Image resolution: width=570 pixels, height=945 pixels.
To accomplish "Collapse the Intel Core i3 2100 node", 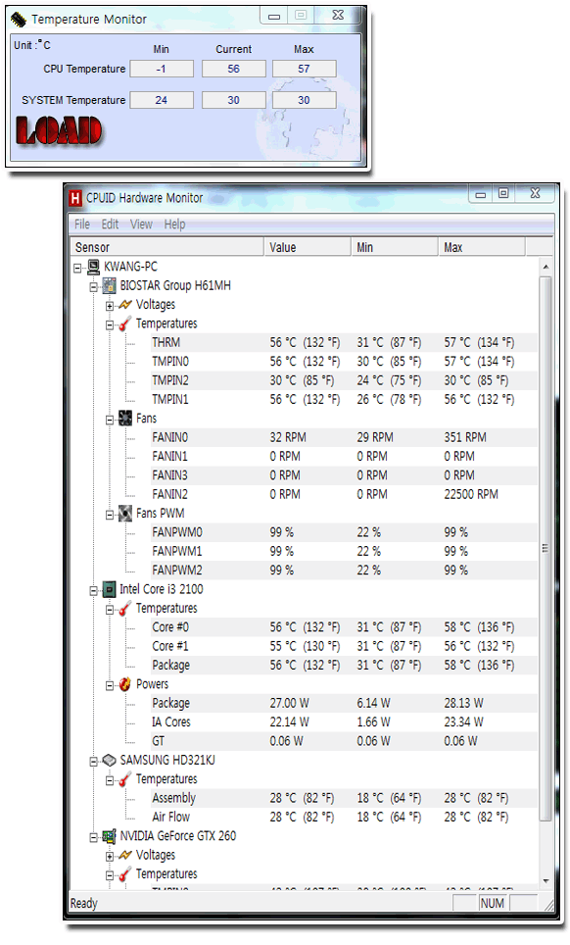I will 94,590.
